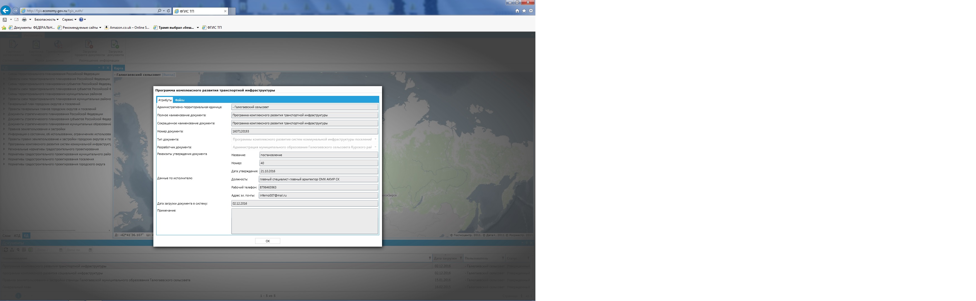Click the Номер документа field 1607120193
976x301 pixels.
coord(305,131)
